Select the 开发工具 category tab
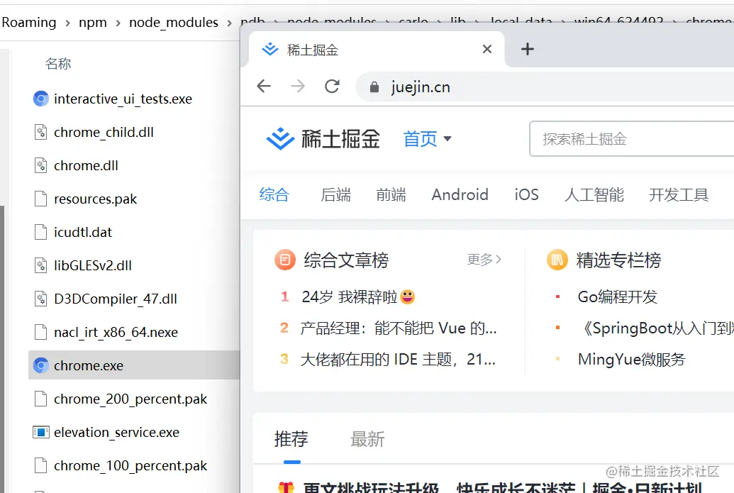Screen dimensions: 734x493 point(679,194)
